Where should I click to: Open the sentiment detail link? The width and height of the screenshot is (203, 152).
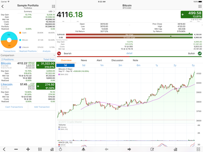point(129,53)
